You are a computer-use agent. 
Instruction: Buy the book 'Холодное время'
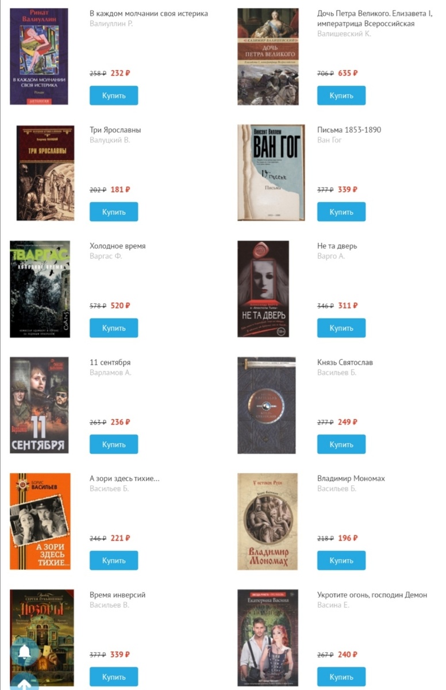pos(114,328)
